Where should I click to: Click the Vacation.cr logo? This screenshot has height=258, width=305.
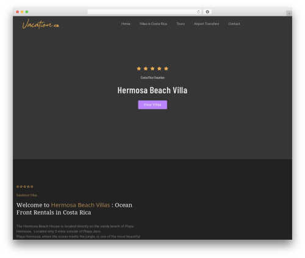click(x=41, y=24)
